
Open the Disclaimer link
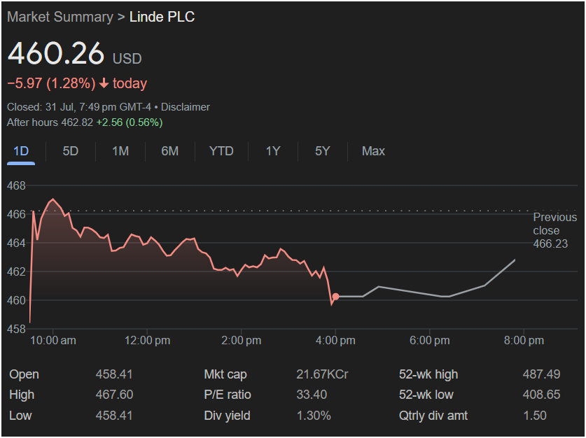(x=186, y=107)
